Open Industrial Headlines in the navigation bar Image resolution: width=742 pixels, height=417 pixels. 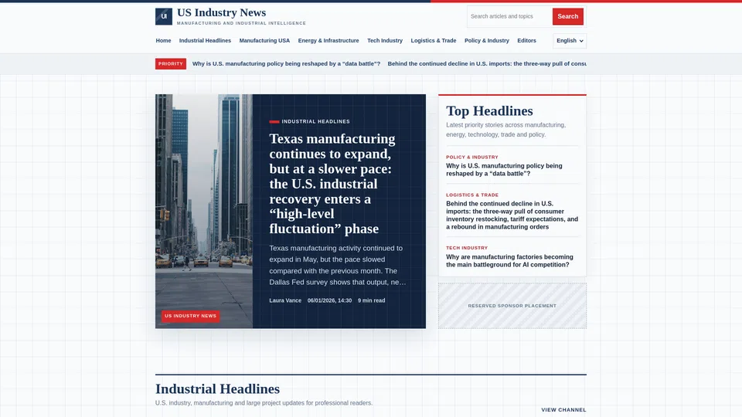click(205, 41)
